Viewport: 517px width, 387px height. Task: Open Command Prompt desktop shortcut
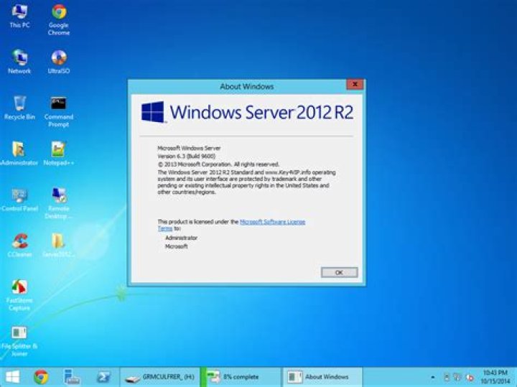click(x=59, y=112)
